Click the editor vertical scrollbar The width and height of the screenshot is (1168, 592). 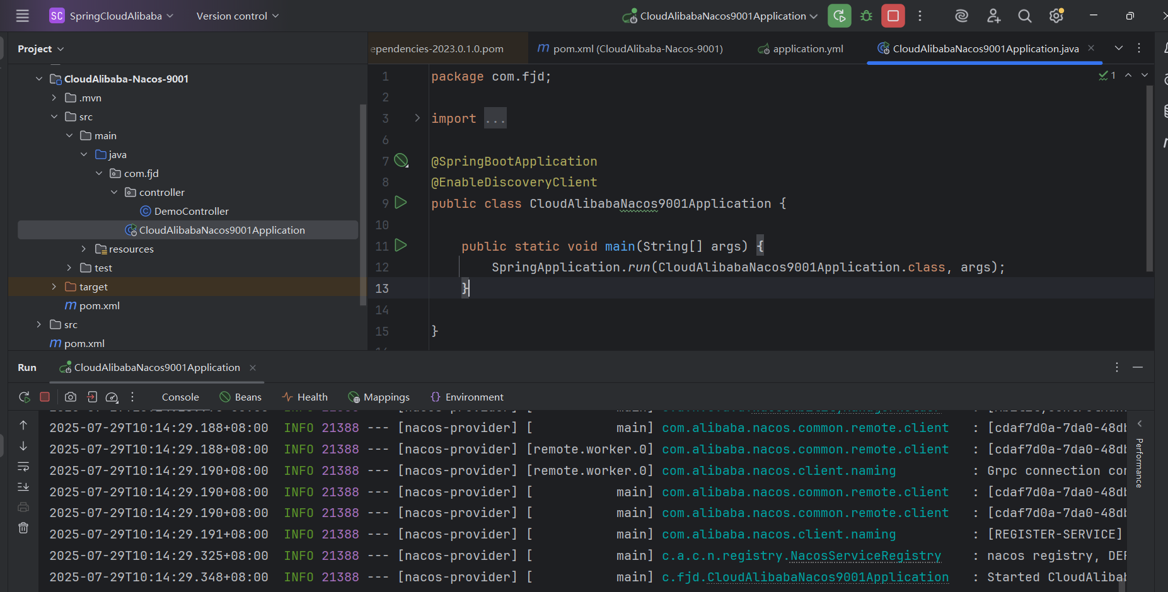tap(1150, 178)
